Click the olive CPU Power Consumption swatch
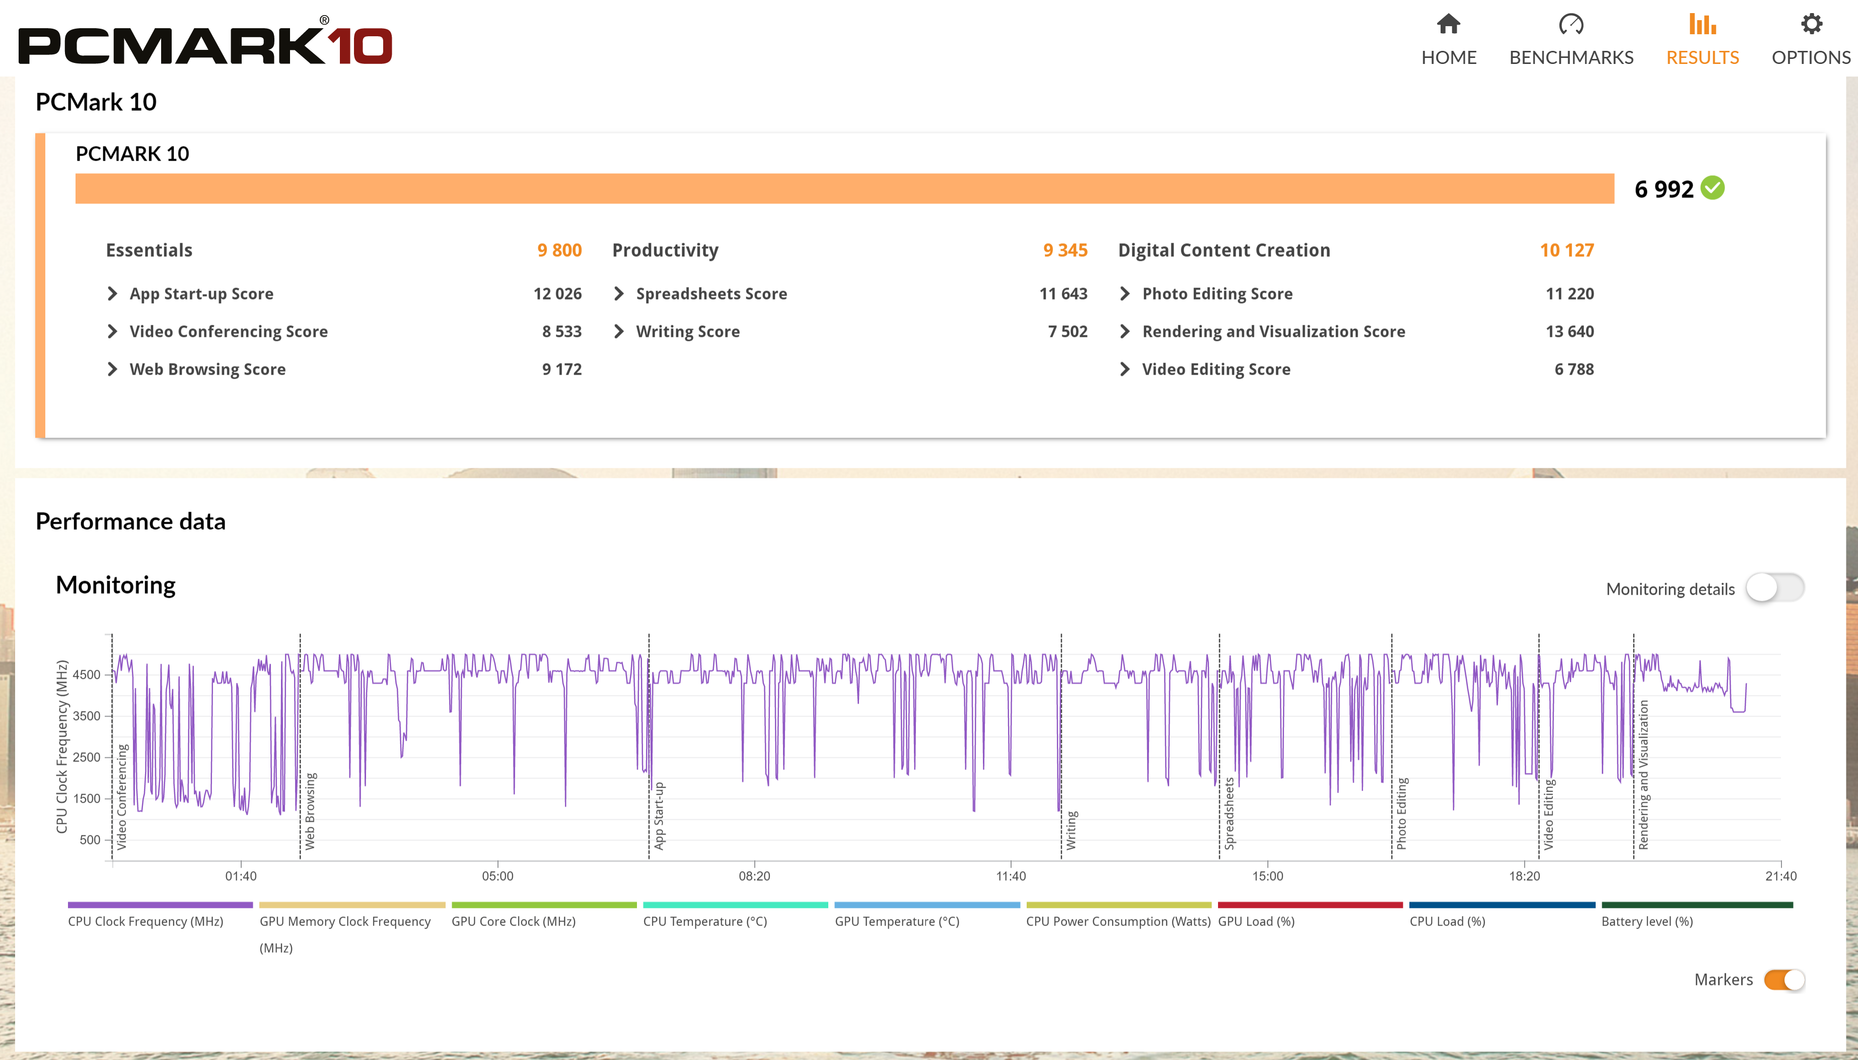 [1119, 905]
